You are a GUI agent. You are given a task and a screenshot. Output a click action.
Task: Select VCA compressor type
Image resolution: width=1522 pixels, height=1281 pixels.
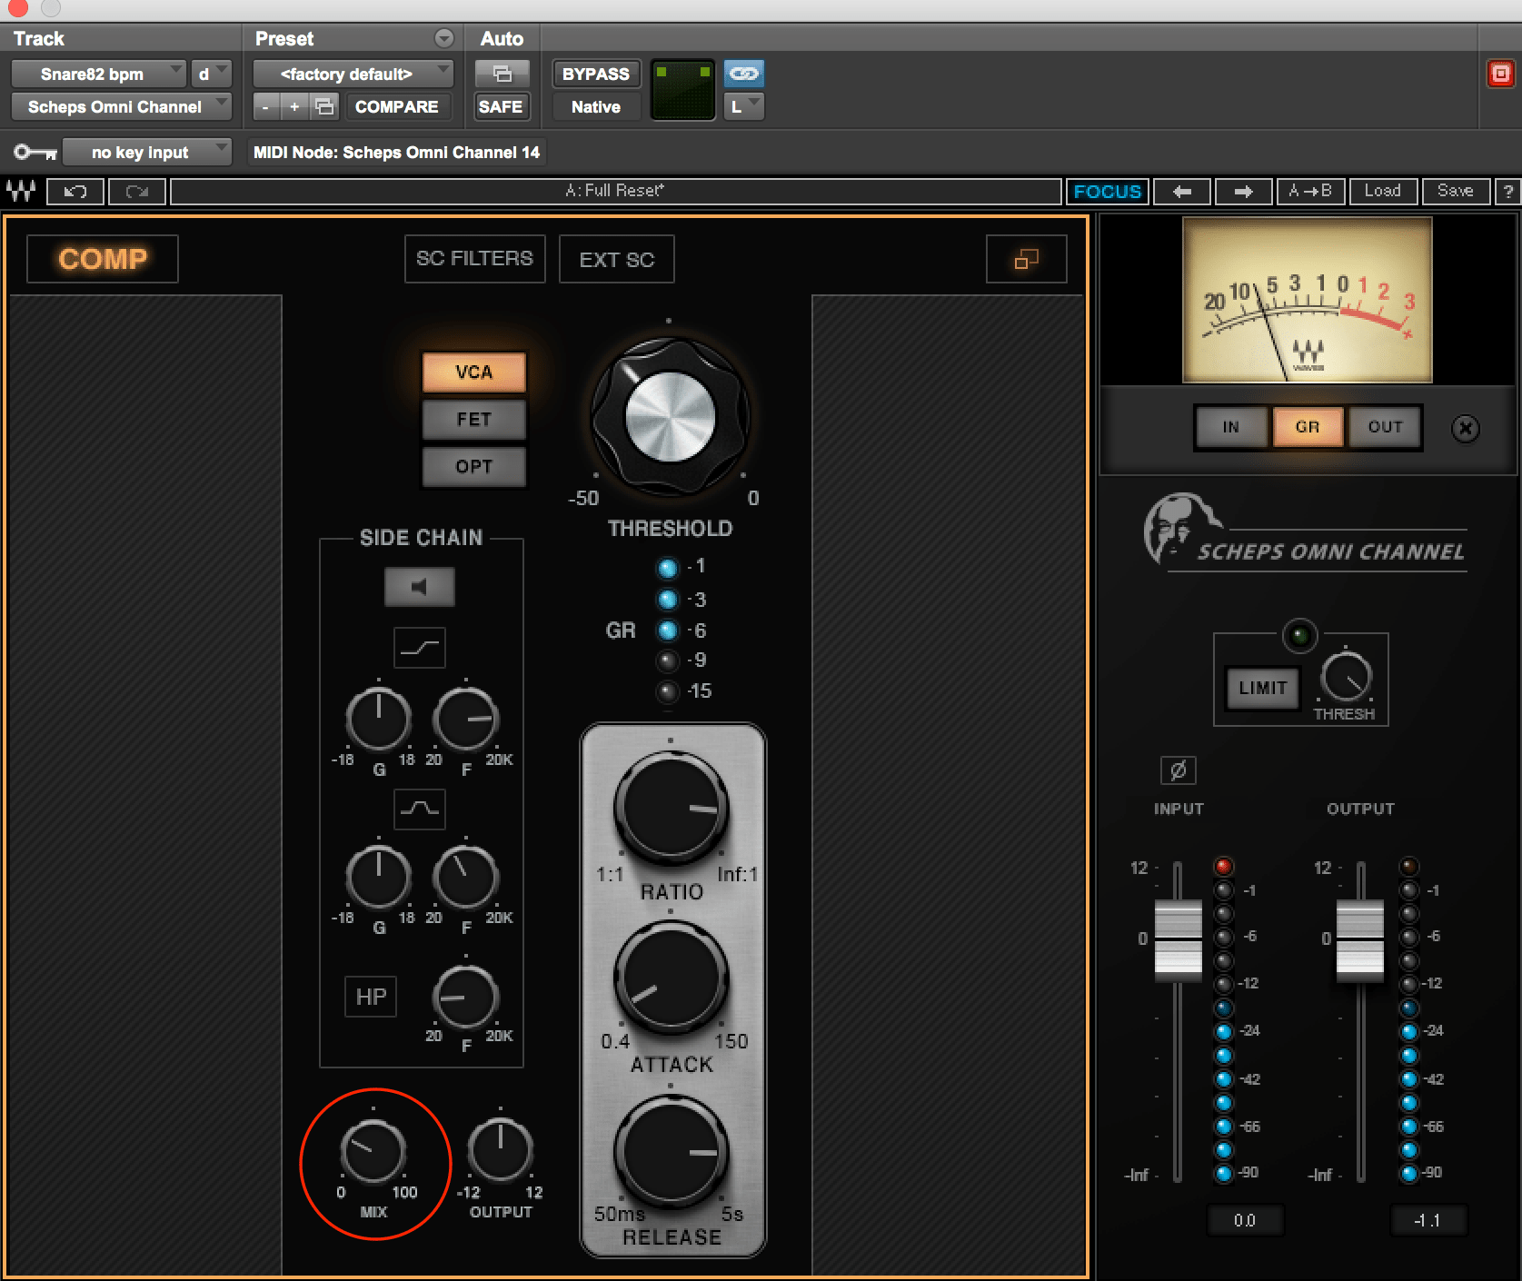[473, 372]
